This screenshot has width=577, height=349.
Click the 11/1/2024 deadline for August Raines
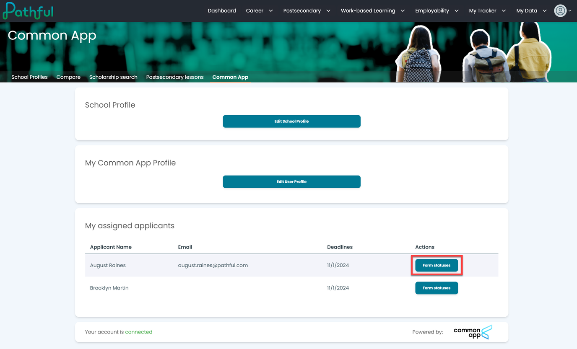(338, 265)
